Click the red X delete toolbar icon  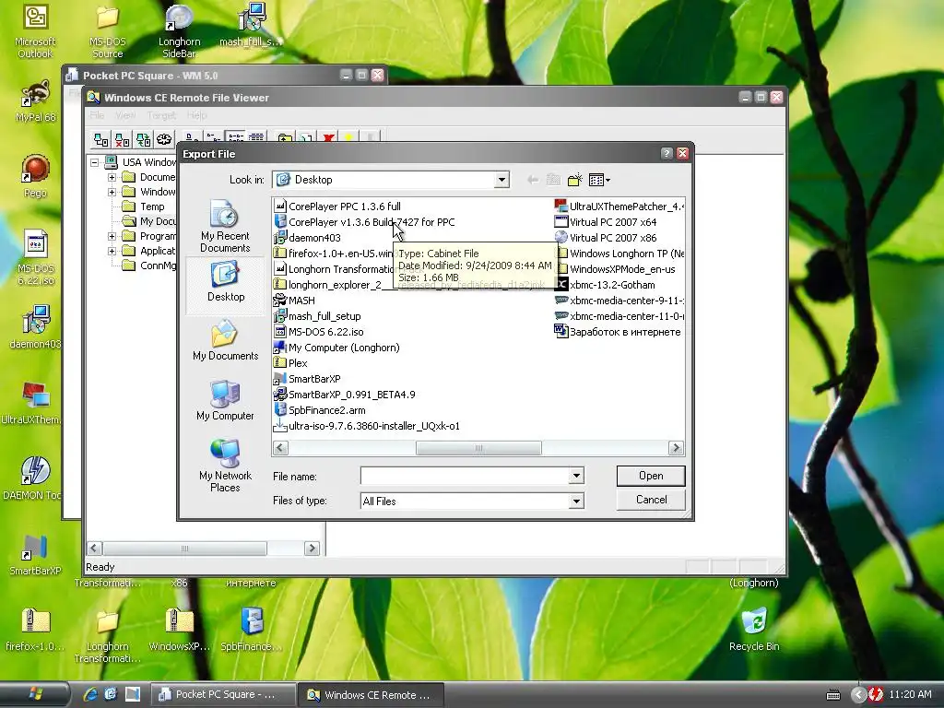328,138
